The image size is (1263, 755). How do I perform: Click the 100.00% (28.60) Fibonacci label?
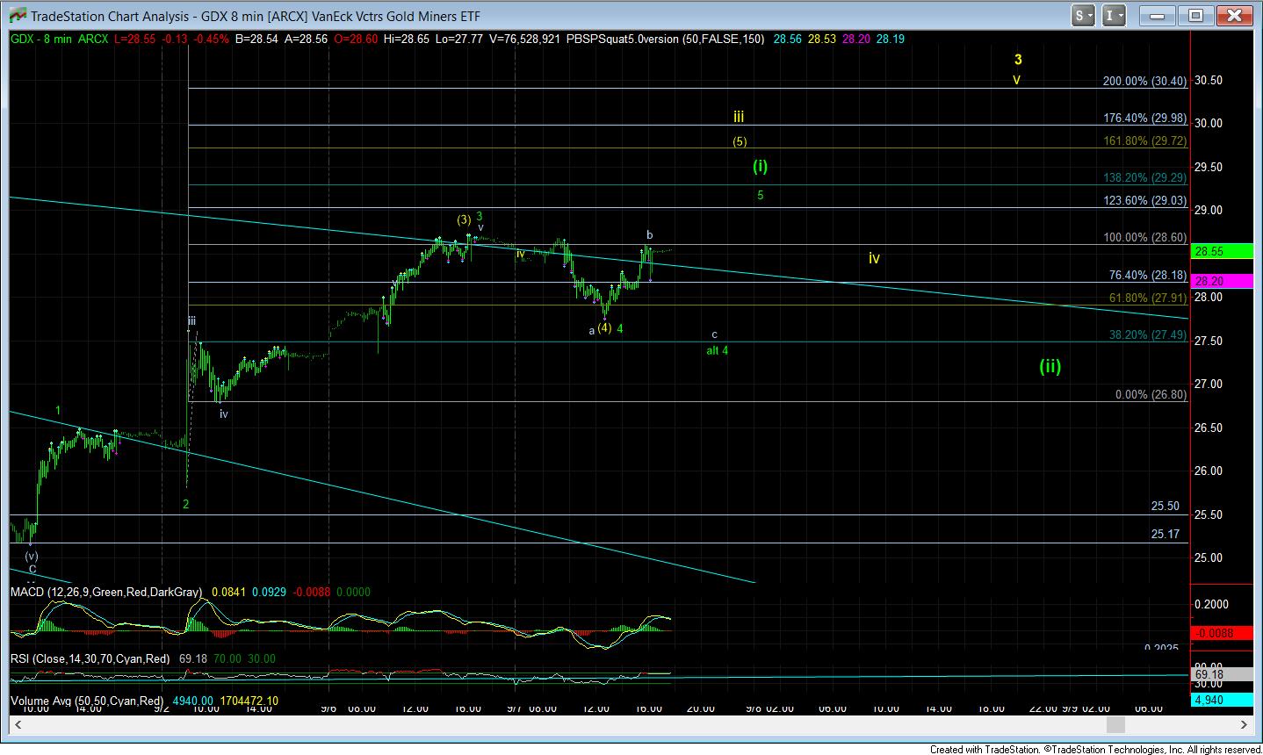[1144, 237]
